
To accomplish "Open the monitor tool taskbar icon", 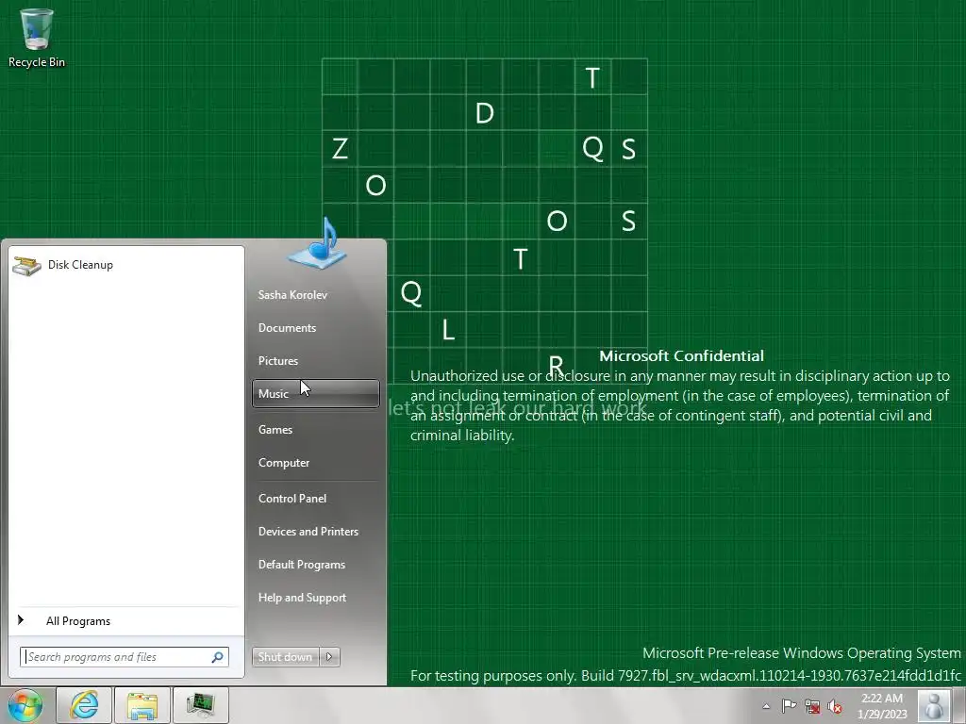I will point(200,705).
